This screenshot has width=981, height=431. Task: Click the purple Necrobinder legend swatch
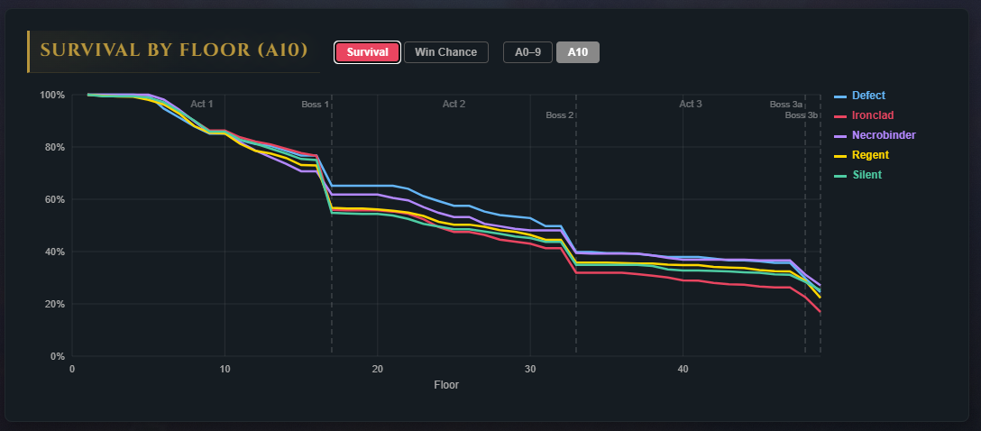840,136
